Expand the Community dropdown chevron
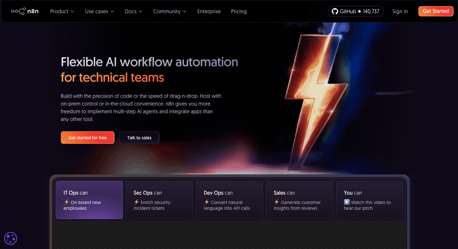Screen dimensions: 458x249 click(x=185, y=12)
